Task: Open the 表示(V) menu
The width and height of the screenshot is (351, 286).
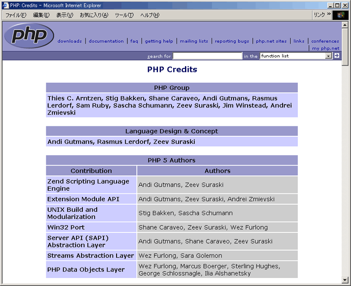Action: (64, 15)
